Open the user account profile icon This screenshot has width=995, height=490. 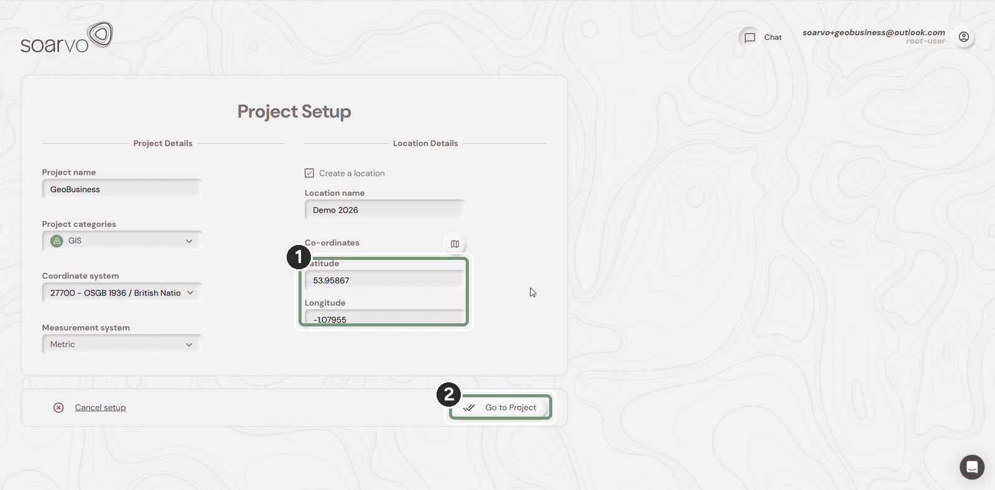tap(963, 37)
